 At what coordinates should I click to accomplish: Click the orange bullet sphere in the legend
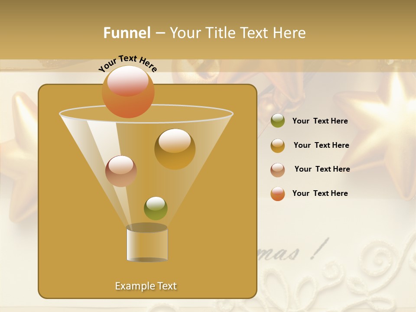[277, 193]
